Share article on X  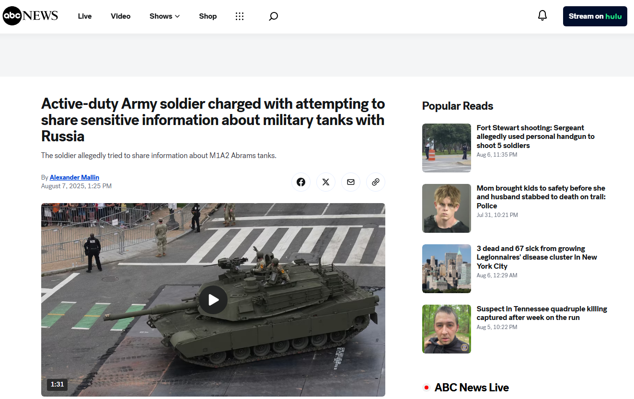coord(326,182)
